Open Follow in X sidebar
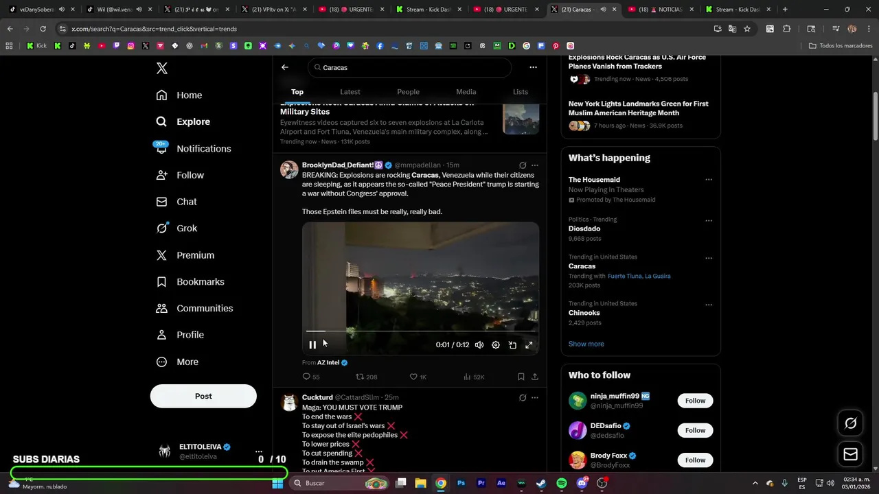This screenshot has height=494, width=879. click(x=180, y=175)
